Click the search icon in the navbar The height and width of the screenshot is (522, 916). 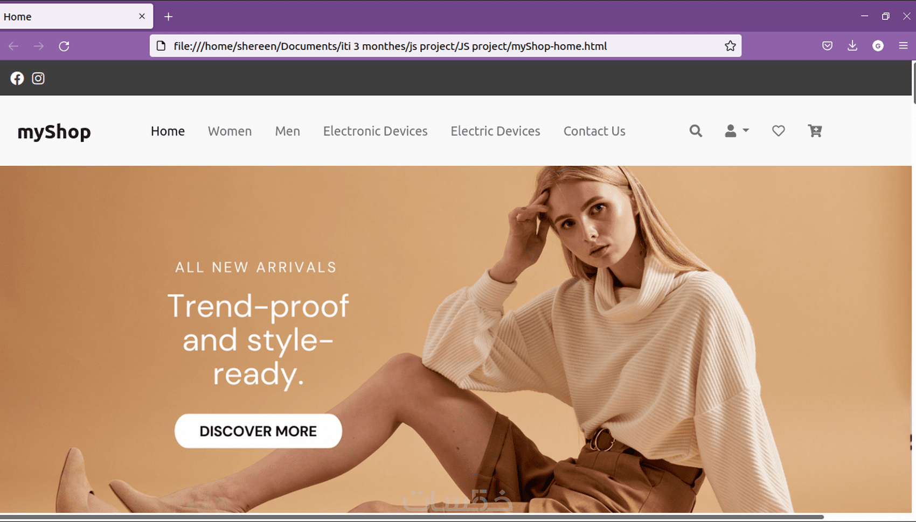click(x=695, y=131)
